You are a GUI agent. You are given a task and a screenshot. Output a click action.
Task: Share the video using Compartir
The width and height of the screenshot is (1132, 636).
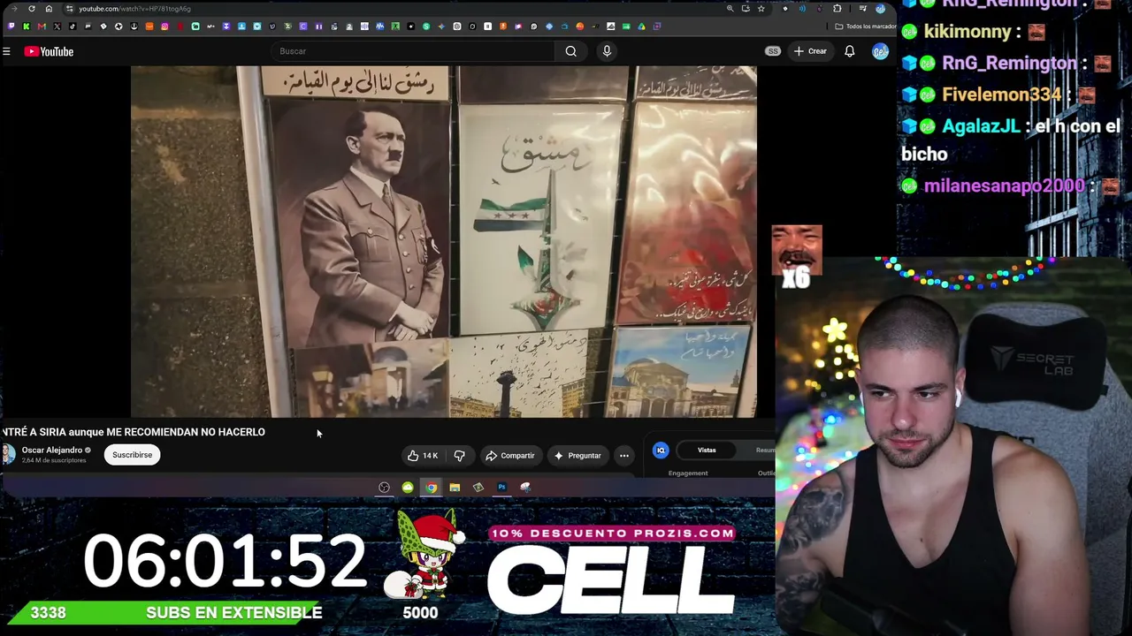tap(510, 456)
